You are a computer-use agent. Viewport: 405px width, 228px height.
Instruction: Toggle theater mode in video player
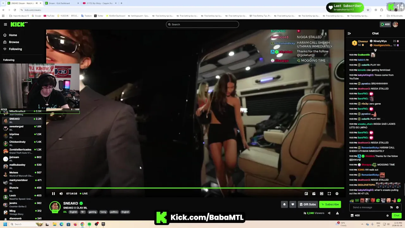point(321,193)
